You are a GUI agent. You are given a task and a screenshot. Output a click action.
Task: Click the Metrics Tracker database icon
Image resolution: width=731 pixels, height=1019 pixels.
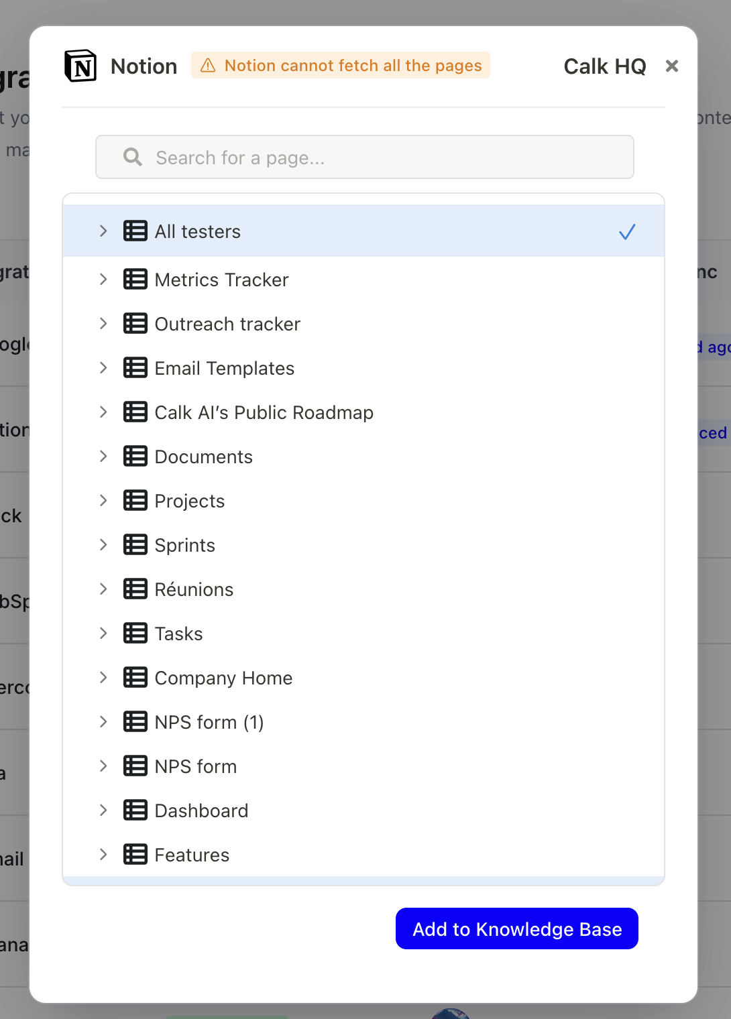click(x=135, y=280)
